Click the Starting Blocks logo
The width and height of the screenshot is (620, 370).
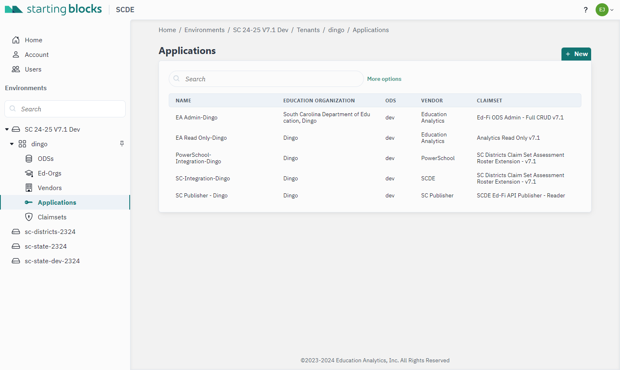53,9
